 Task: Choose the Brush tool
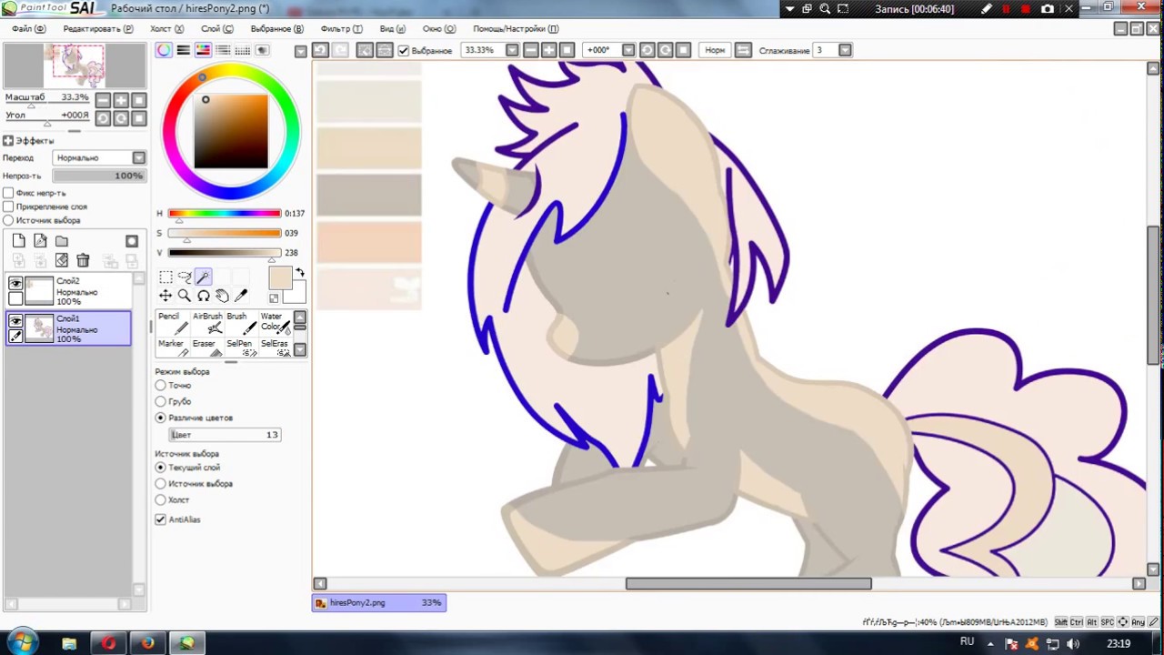coord(240,322)
